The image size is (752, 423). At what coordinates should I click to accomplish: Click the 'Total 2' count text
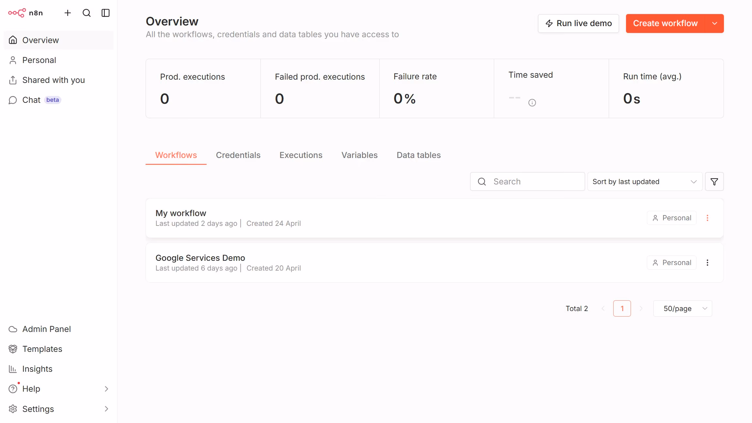click(577, 308)
